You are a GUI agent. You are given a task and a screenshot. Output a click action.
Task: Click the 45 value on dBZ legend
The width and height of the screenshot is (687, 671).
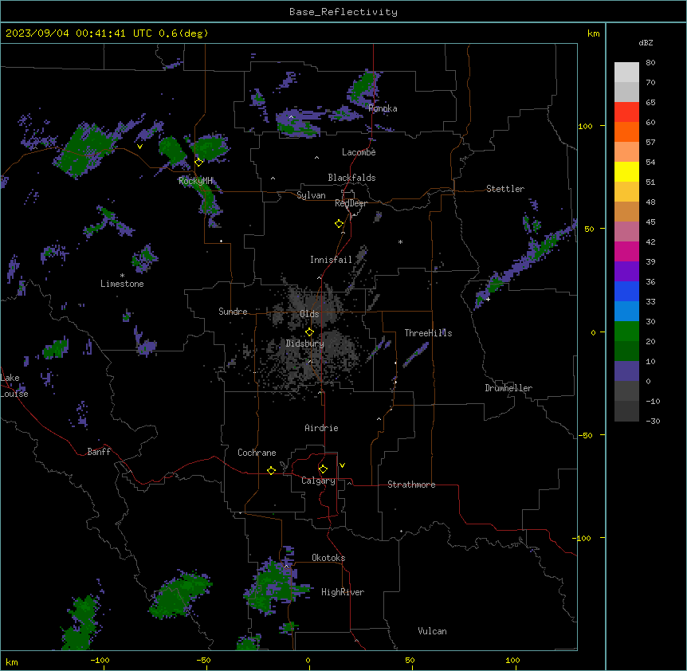[650, 222]
